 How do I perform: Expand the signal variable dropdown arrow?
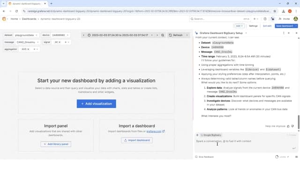68,42
